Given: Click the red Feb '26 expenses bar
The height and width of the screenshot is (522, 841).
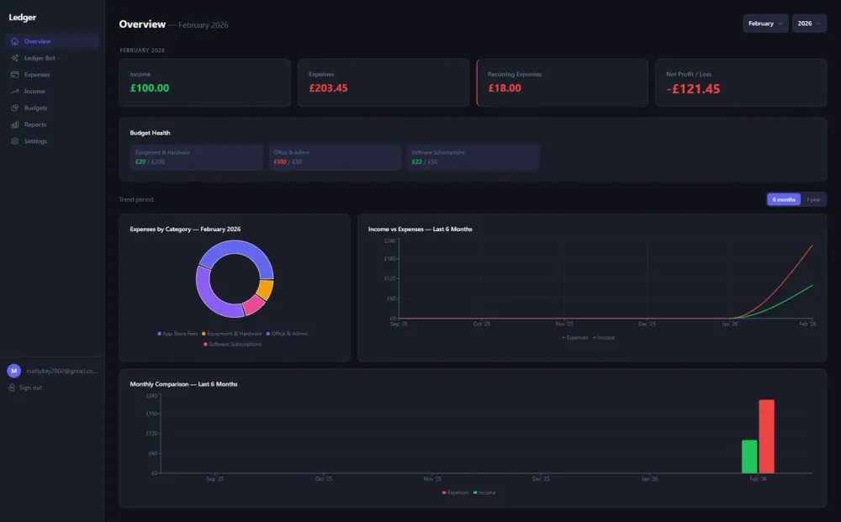Looking at the screenshot, I should [x=766, y=436].
